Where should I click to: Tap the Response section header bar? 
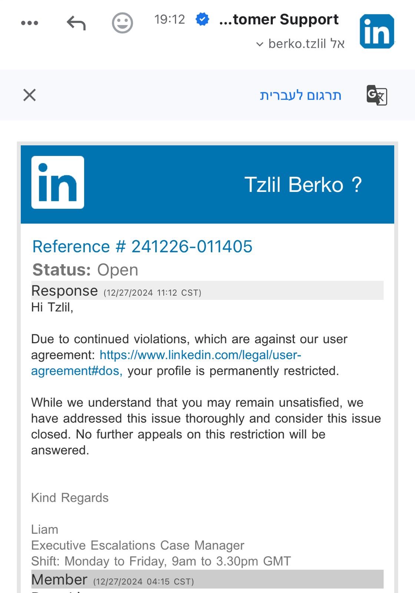(x=207, y=291)
